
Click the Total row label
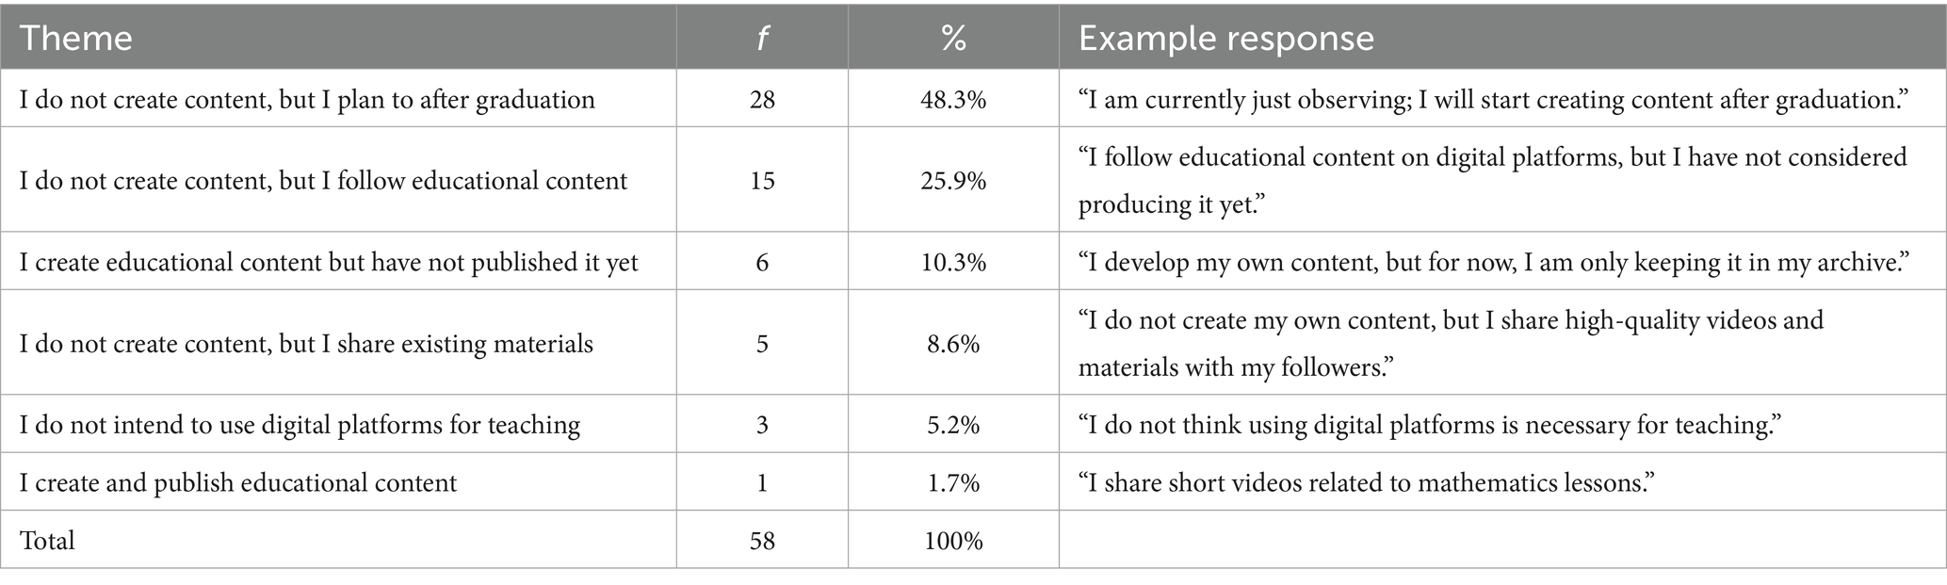point(47,541)
